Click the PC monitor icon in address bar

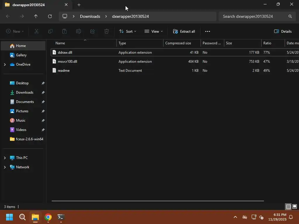[x=65, y=16]
